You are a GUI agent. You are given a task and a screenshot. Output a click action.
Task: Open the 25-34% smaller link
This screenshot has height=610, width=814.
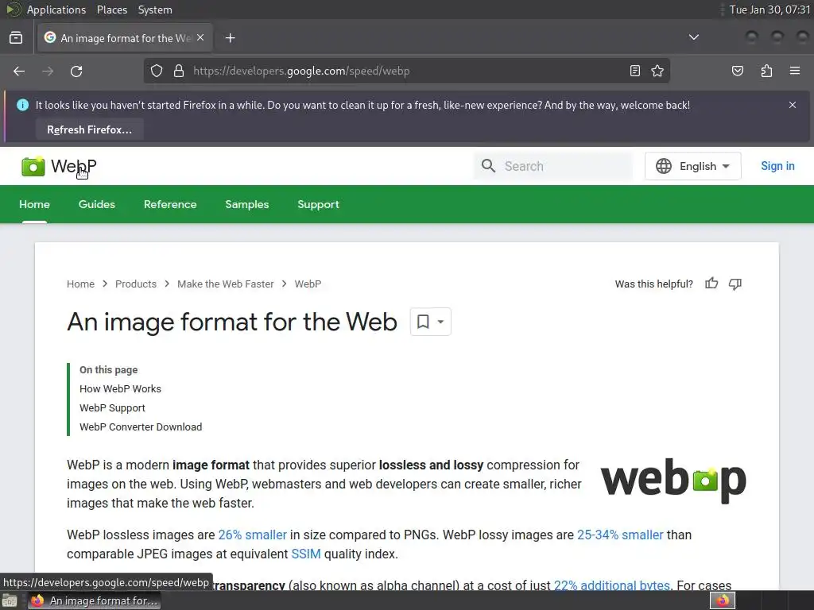coord(620,535)
